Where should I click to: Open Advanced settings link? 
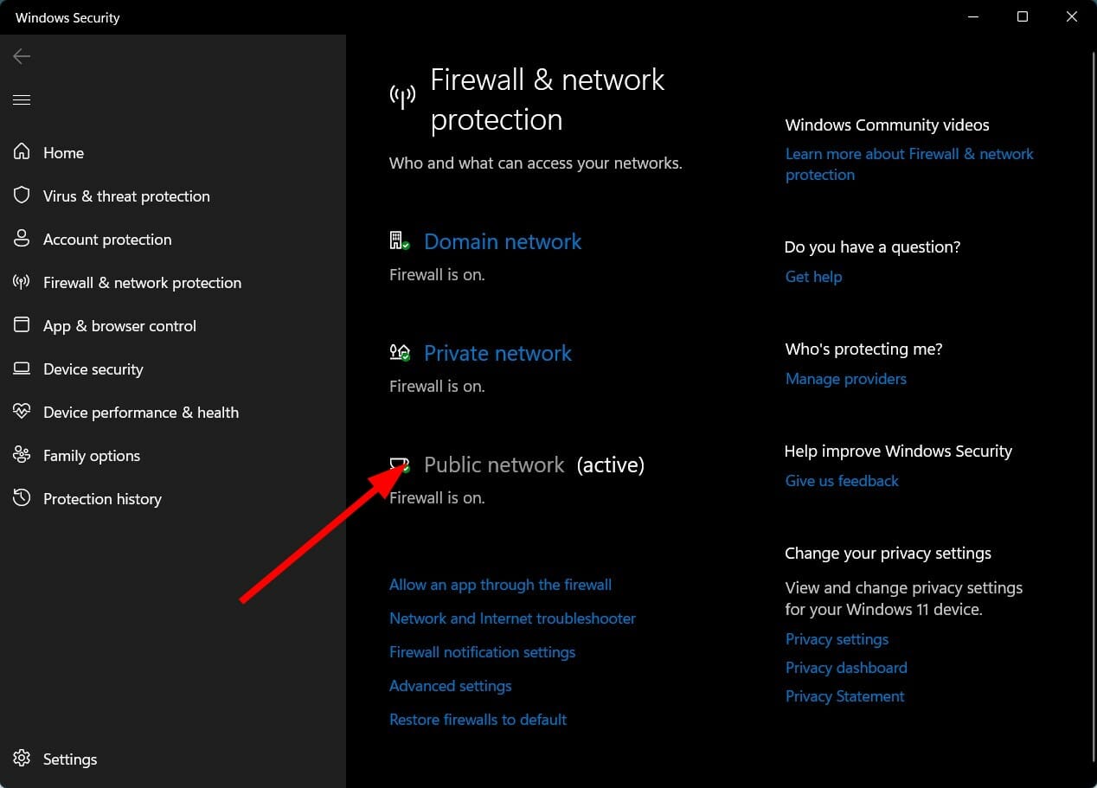[450, 685]
